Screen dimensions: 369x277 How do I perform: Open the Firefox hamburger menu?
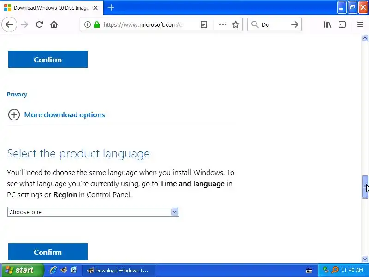[360, 24]
